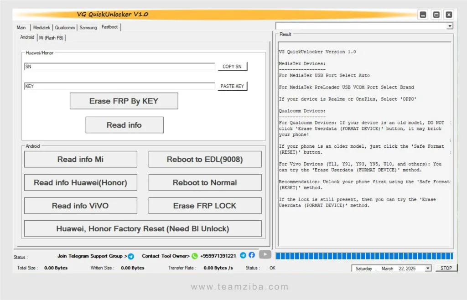Open the YouTube channel icon

point(265,254)
